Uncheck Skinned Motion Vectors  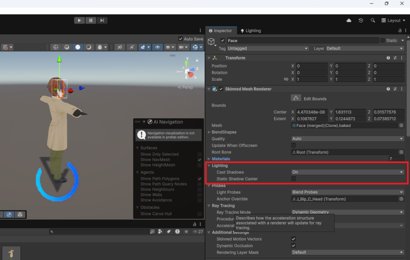[293, 239]
